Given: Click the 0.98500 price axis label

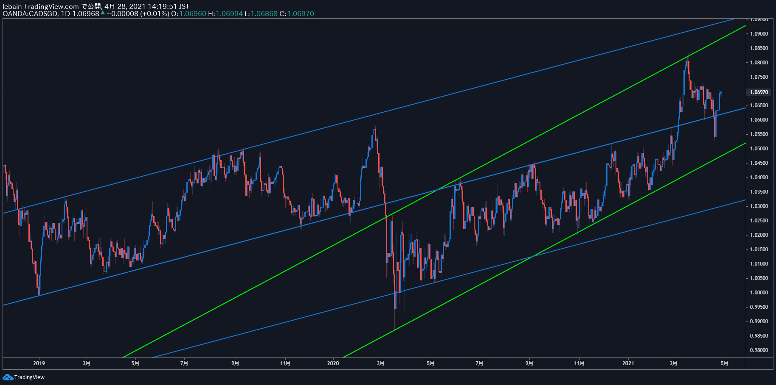Looking at the screenshot, I should click(x=759, y=336).
